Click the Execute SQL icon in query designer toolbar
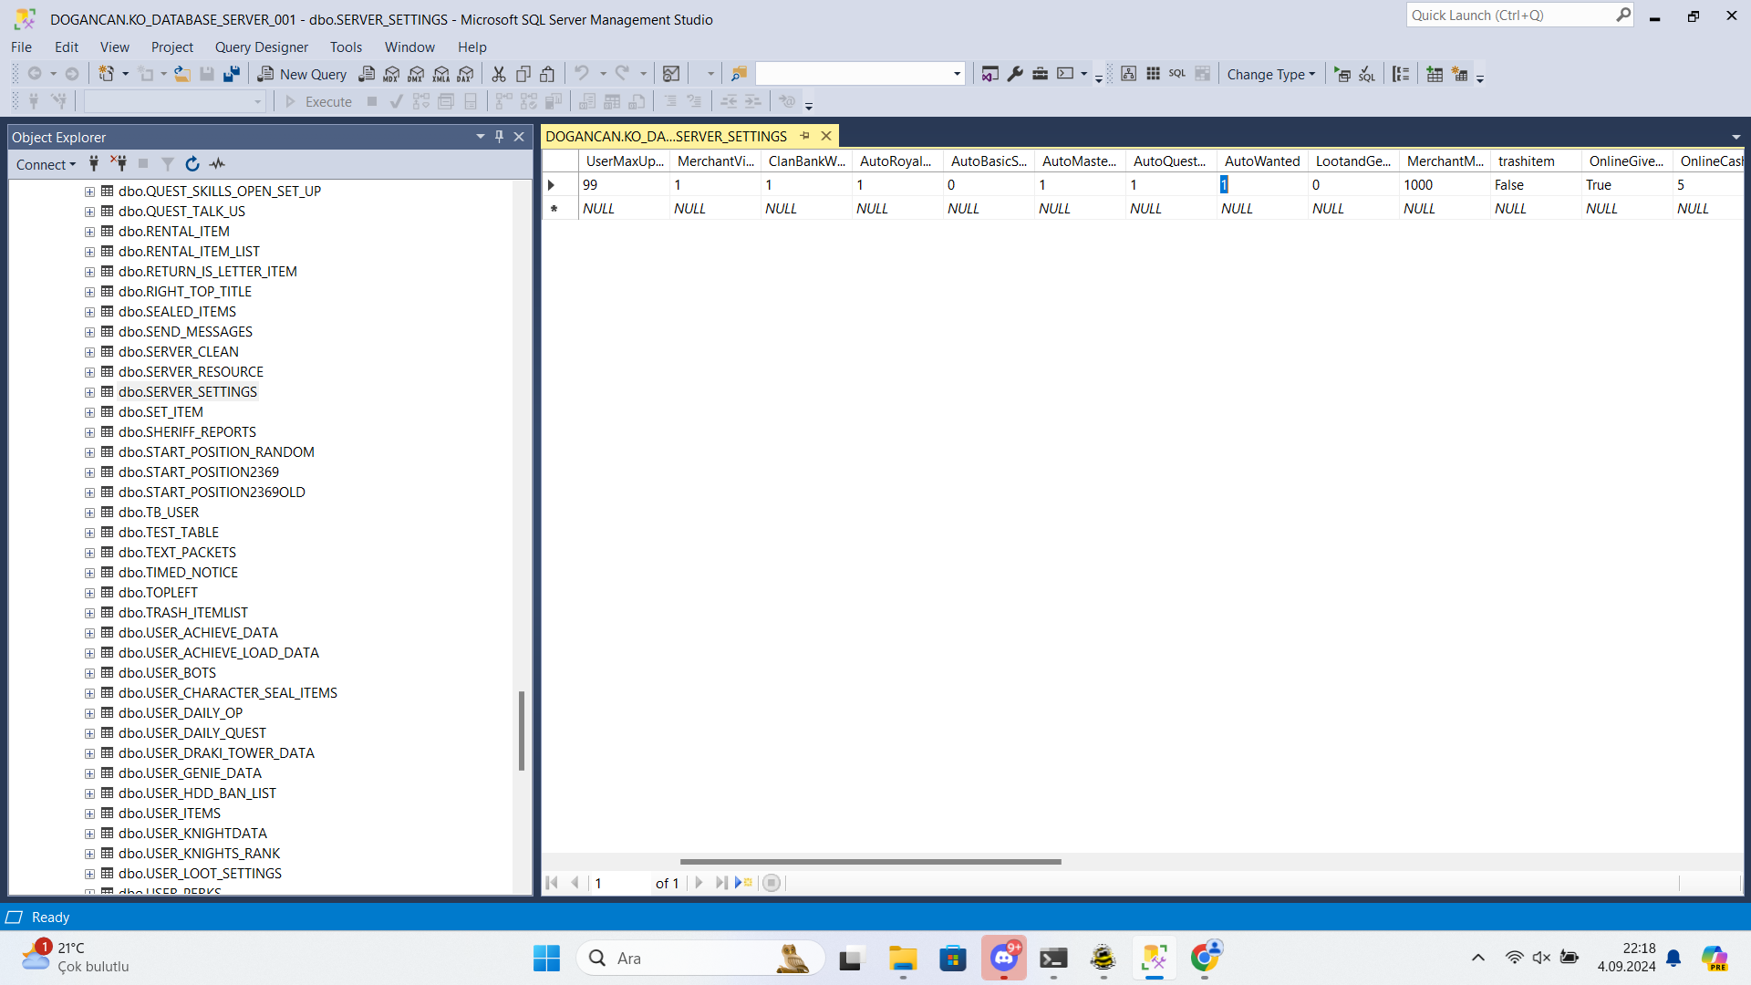Viewport: 1751px width, 985px height. click(x=1342, y=74)
